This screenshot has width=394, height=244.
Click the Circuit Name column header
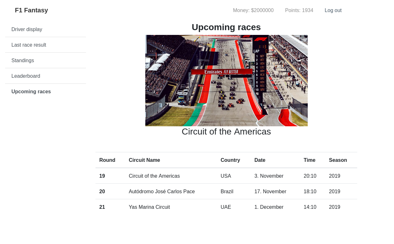pyautogui.click(x=144, y=160)
